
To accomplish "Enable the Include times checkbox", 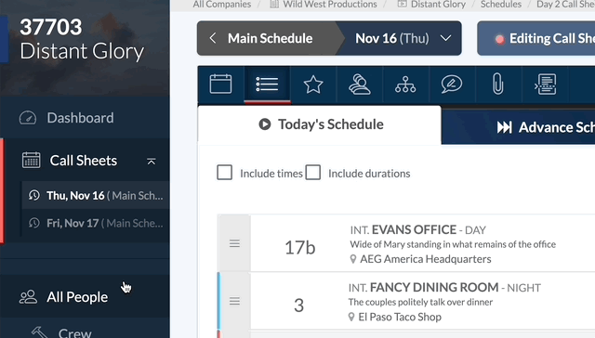I will [224, 173].
